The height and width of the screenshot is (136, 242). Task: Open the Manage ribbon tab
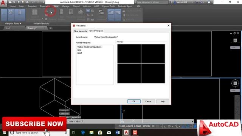pos(65,6)
